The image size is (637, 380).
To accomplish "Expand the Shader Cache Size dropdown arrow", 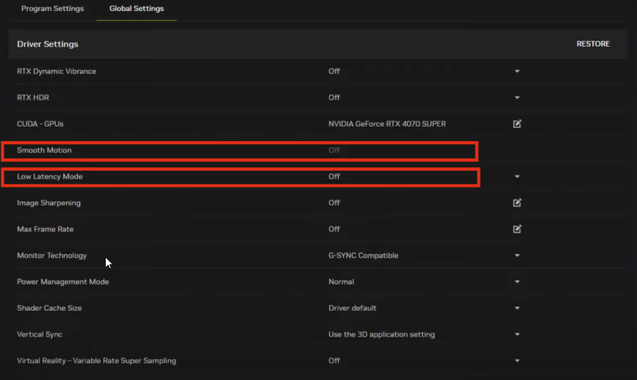I will [x=517, y=308].
